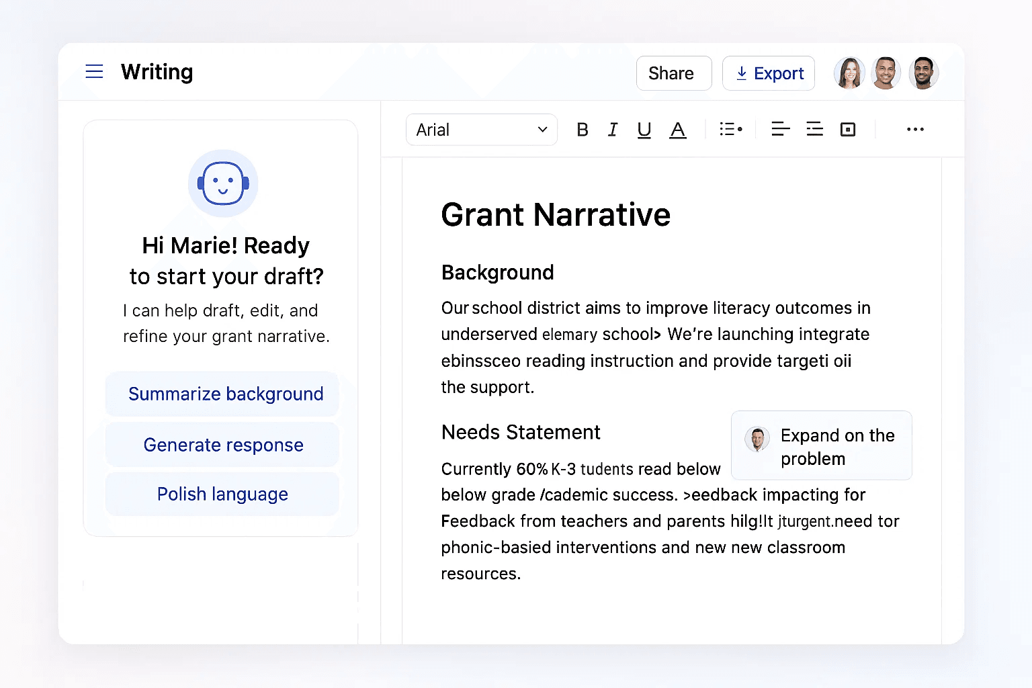Open the Share dialog
1032x688 pixels.
point(673,73)
